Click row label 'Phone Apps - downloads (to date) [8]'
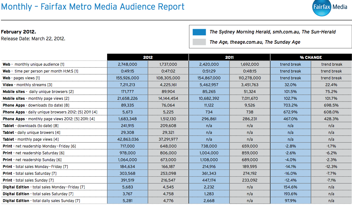This screenshot has height=207, width=352. (x=36, y=105)
